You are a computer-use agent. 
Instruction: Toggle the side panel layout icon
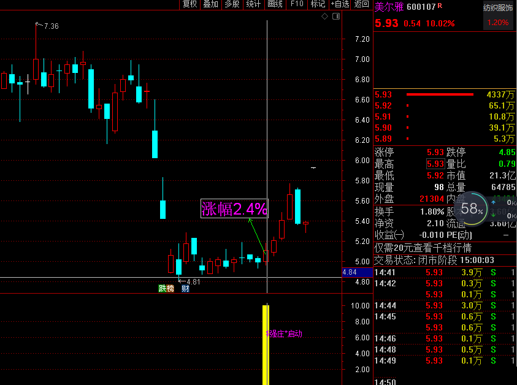tap(336, 17)
